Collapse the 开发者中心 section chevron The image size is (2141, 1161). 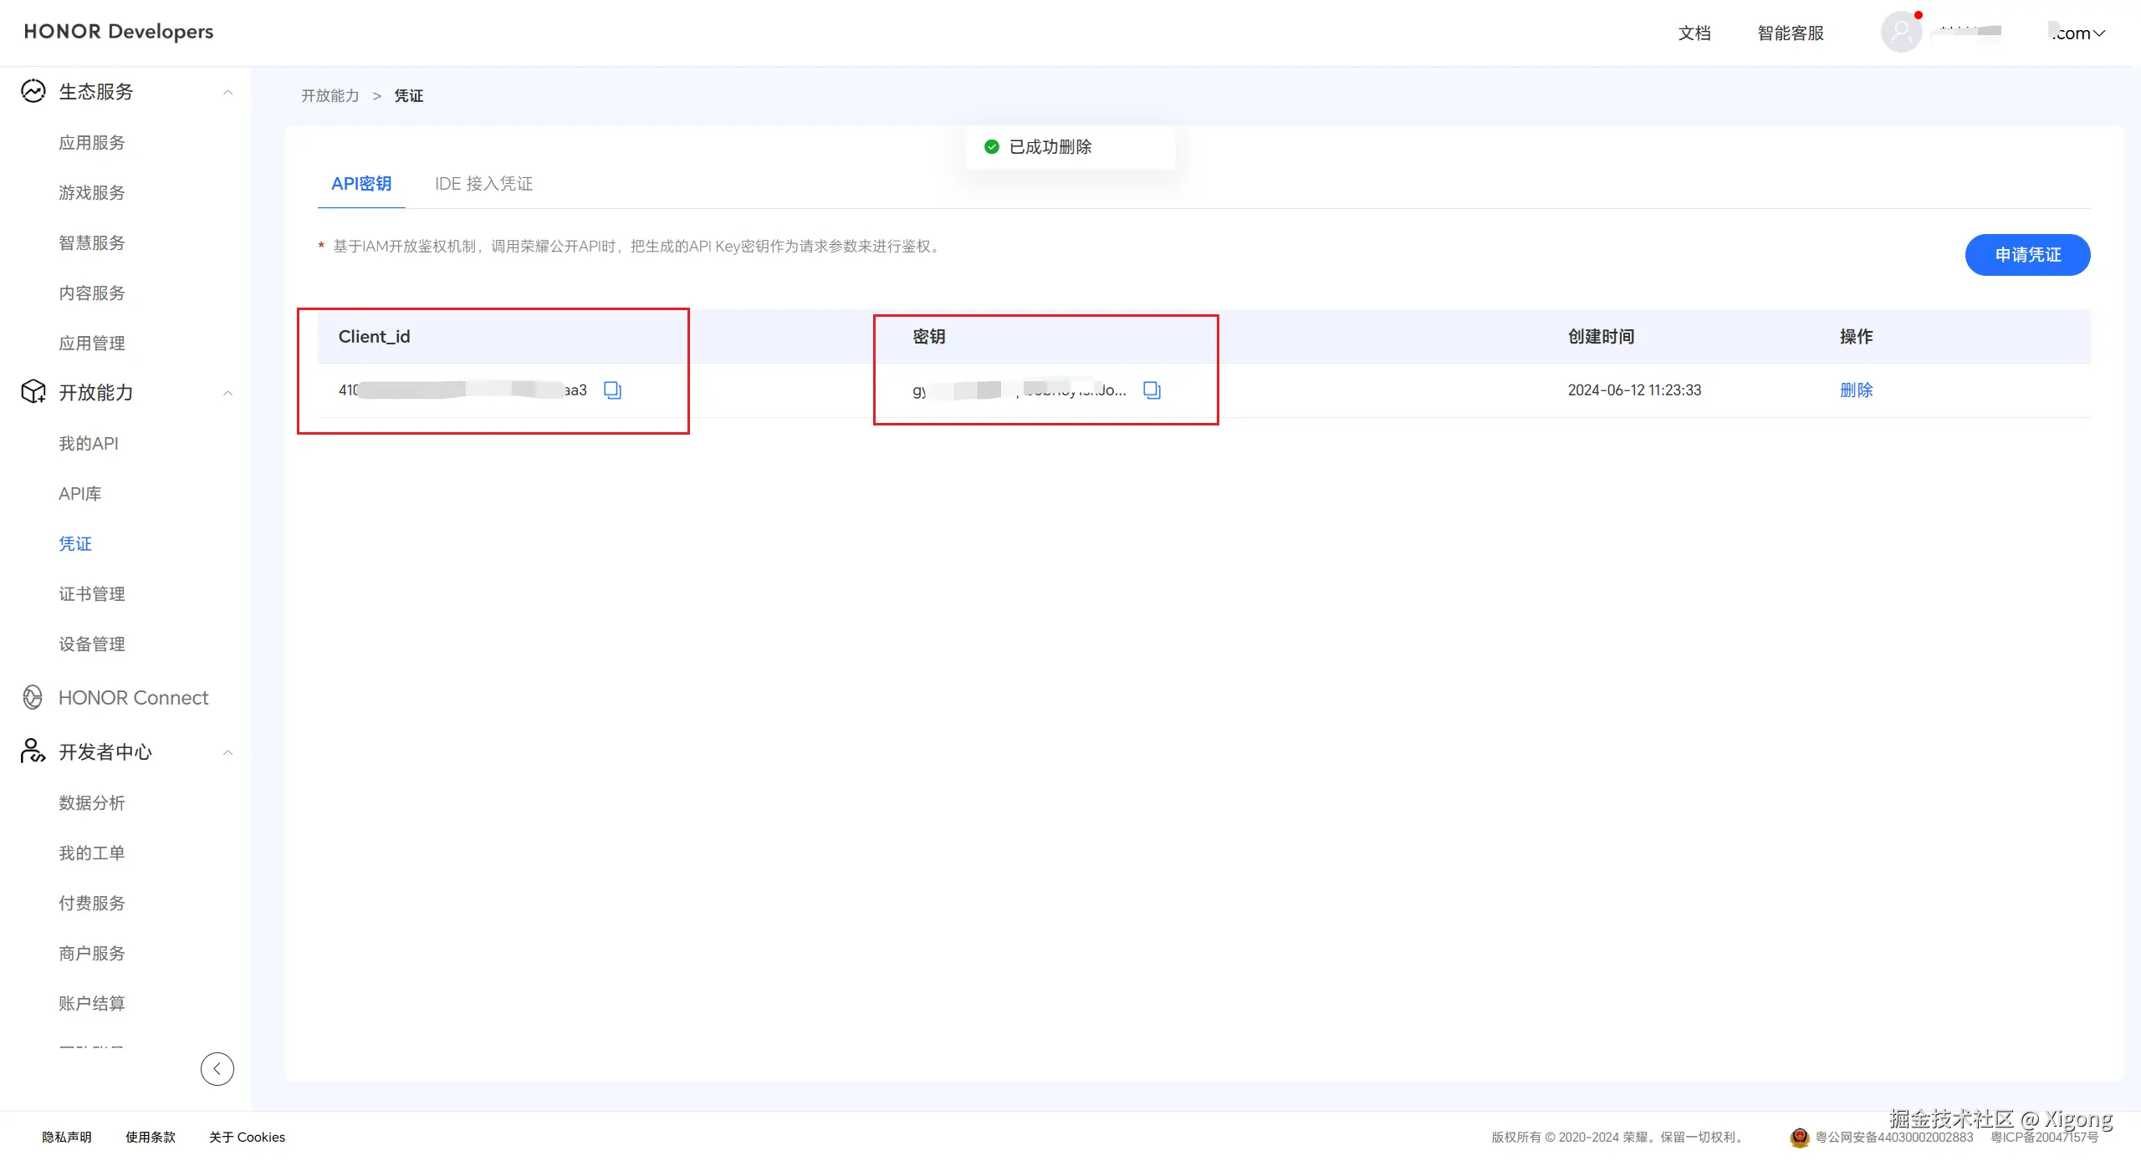[227, 752]
